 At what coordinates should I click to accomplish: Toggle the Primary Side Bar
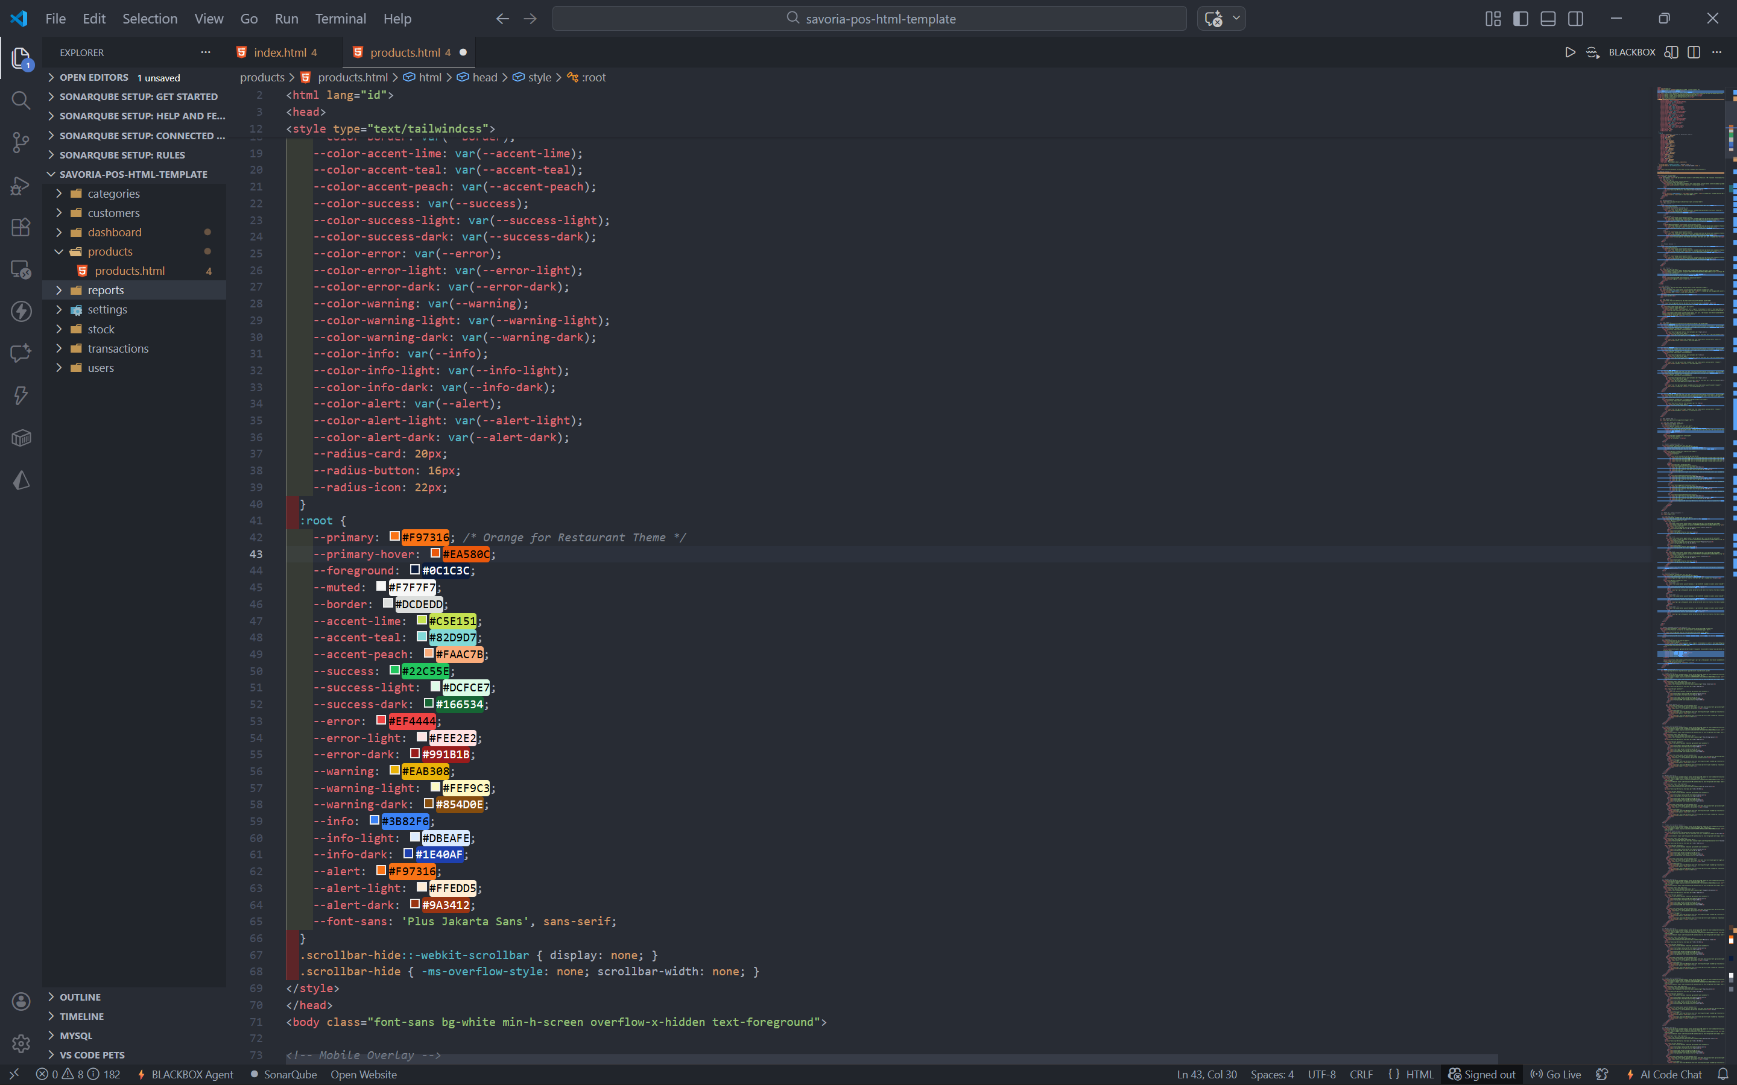[1520, 19]
